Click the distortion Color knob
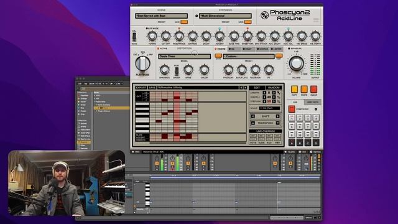The image size is (398, 224). pos(204,70)
